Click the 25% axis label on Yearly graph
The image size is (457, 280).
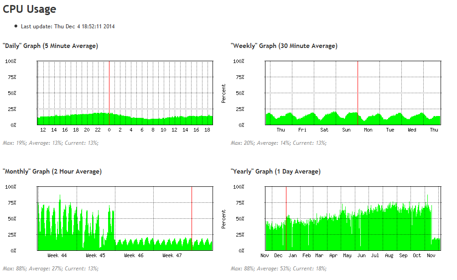[240, 235]
